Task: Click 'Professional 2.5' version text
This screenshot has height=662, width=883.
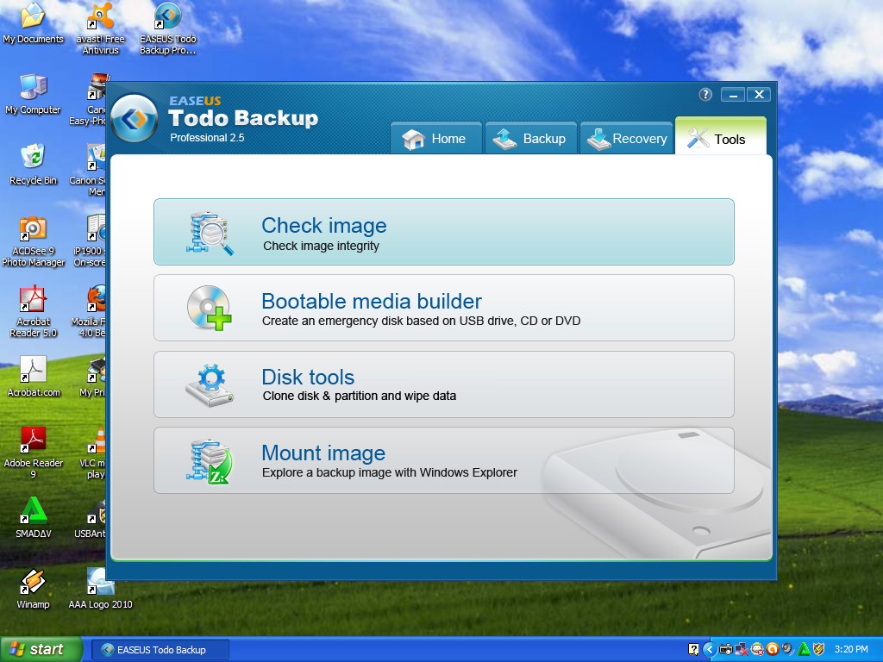Action: (x=207, y=138)
